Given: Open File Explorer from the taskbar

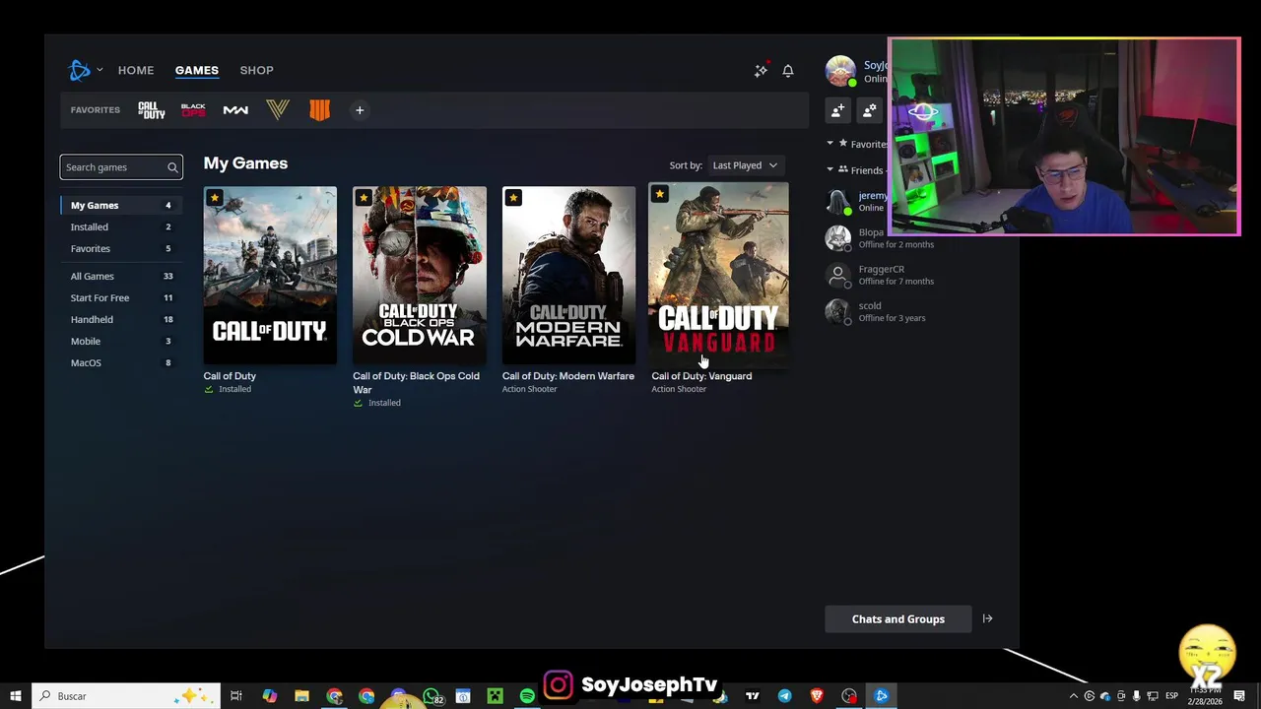Looking at the screenshot, I should tap(301, 696).
